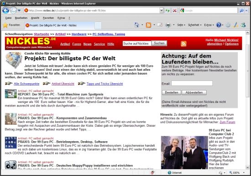Open the recent pages dropdown beside Forward
The width and height of the screenshot is (251, 176).
(19, 11)
